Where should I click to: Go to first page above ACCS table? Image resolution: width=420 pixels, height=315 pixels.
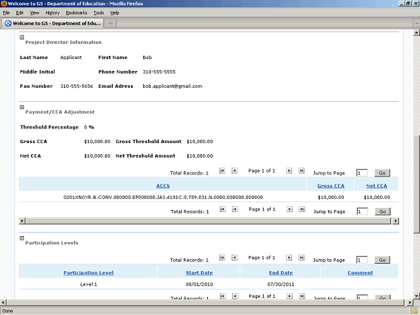click(222, 171)
